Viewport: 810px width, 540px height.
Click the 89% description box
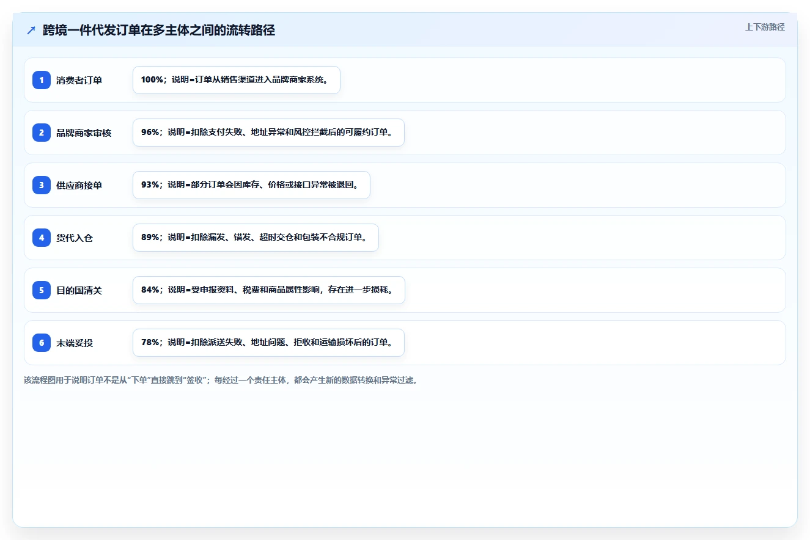pyautogui.click(x=256, y=238)
